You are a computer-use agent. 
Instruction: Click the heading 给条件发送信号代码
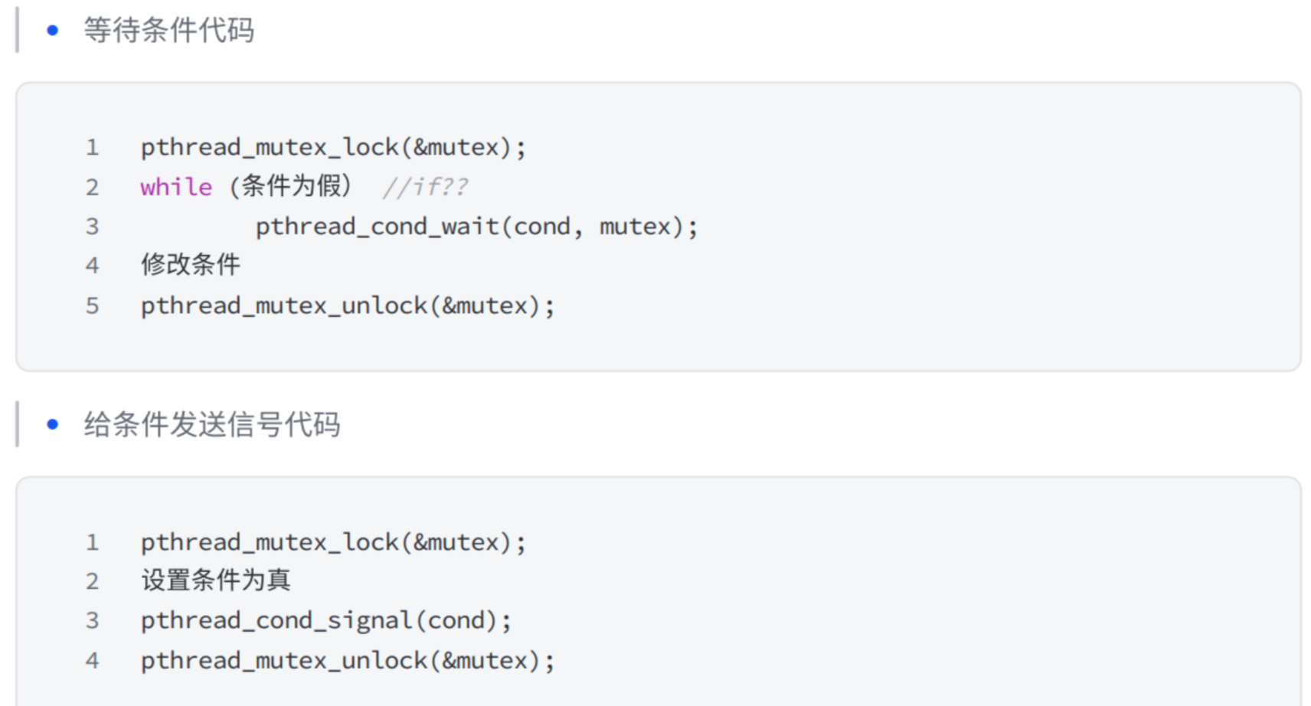(x=212, y=424)
